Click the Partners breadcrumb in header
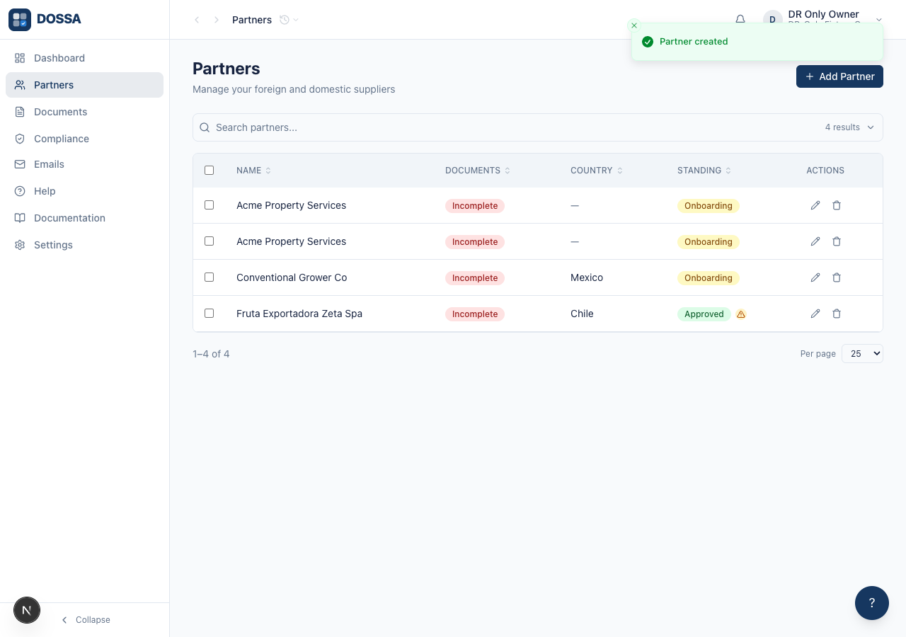Viewport: 906px width, 637px height. tap(252, 20)
